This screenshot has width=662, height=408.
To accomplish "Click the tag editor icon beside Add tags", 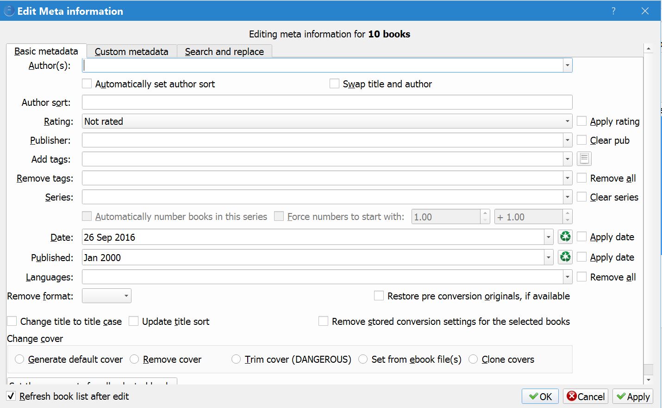I will click(x=584, y=159).
